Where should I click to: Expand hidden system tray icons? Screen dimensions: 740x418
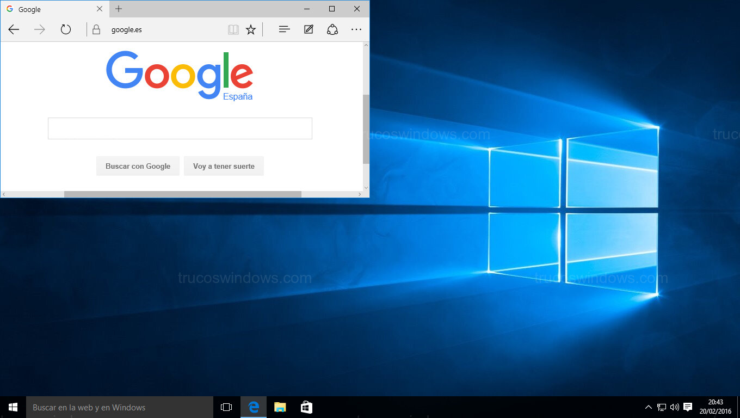[x=648, y=407]
